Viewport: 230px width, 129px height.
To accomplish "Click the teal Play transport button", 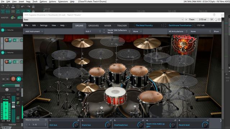I will [x=19, y=79].
